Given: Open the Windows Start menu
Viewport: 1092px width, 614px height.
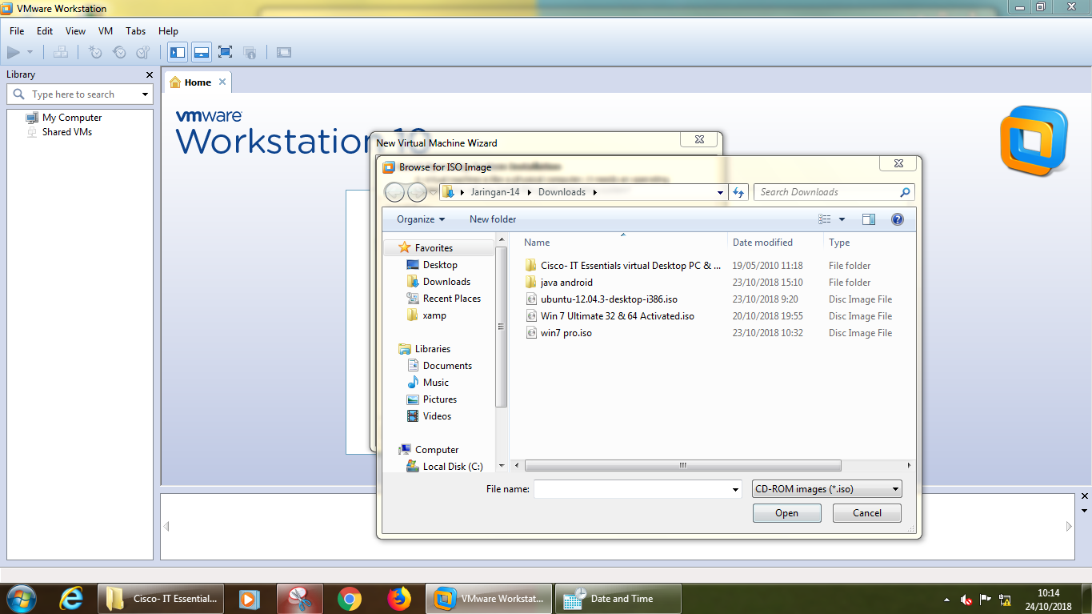Looking at the screenshot, I should click(x=20, y=599).
